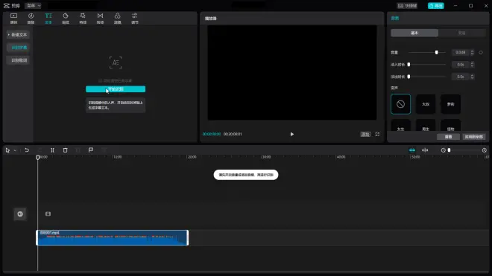Click the fade-in duration stepper arrows
This screenshot has height=276, width=492.
tap(472, 65)
